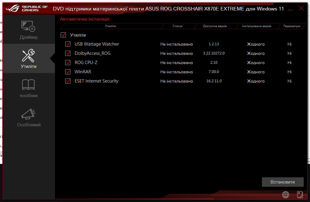This screenshot has width=310, height=202.
Task: Open the Драйвер section icon
Action: click(x=28, y=26)
